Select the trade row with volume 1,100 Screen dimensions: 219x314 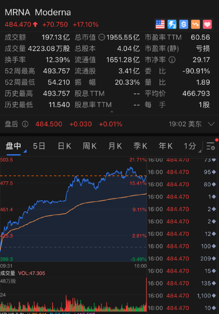[x=182, y=295]
